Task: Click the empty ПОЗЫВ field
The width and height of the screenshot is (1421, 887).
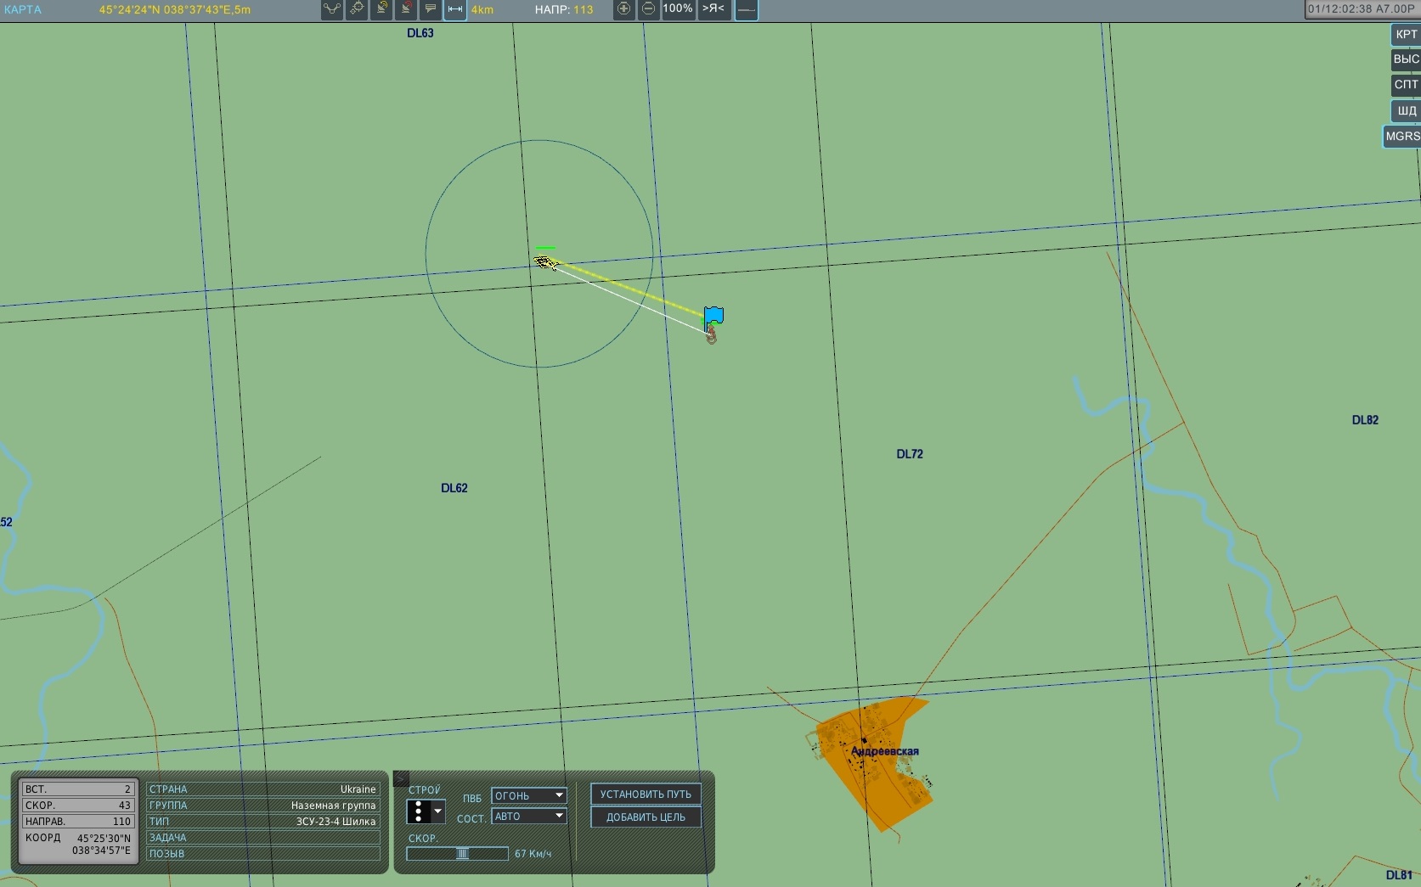Action: click(263, 854)
